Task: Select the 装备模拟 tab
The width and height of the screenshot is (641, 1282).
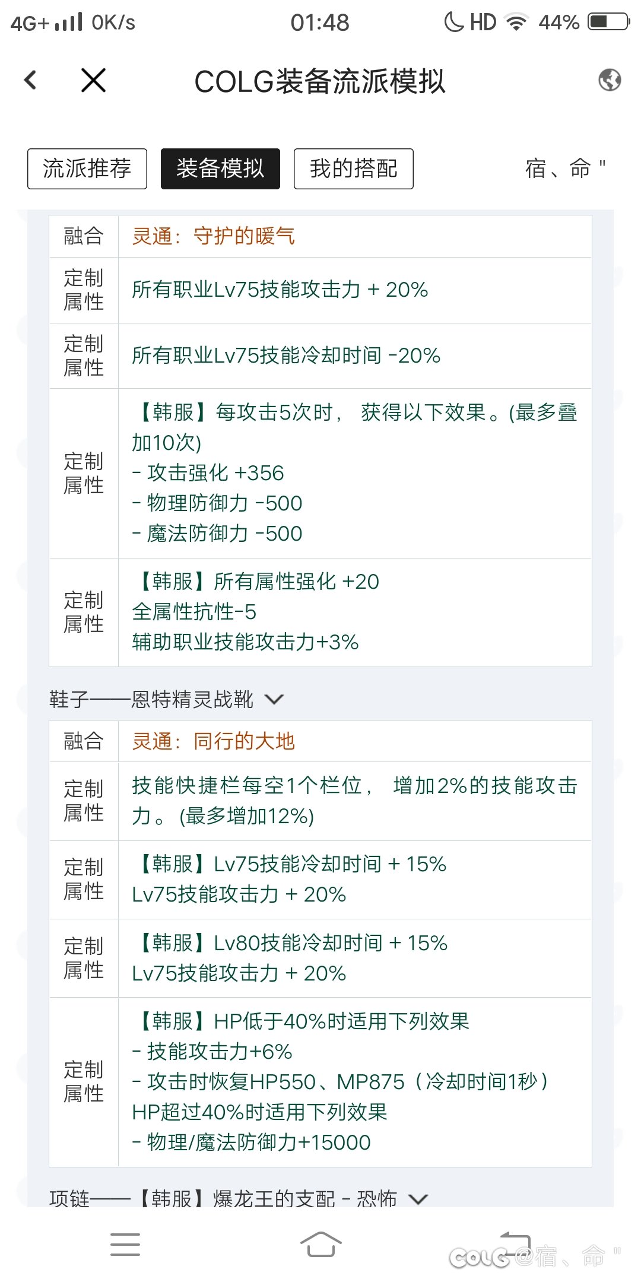Action: pos(220,169)
